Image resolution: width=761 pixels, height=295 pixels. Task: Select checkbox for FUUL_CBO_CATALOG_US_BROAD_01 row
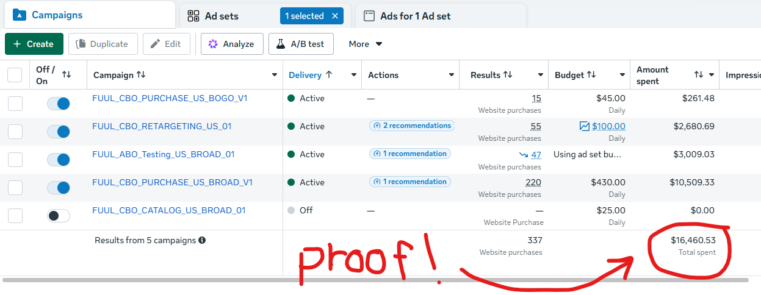tap(15, 216)
